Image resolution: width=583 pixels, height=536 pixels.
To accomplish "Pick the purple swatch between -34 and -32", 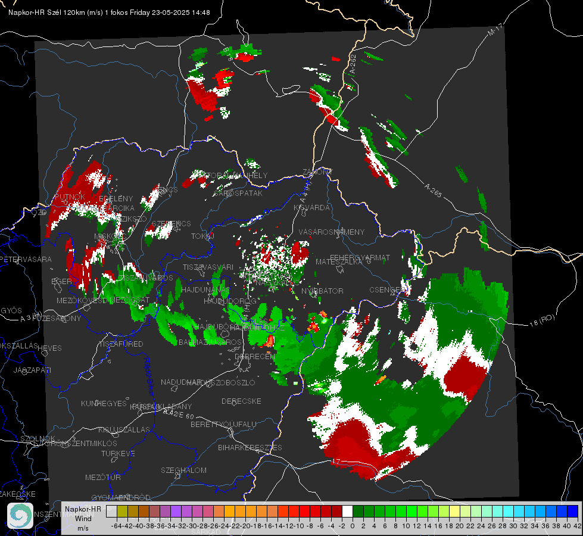I will point(176,511).
